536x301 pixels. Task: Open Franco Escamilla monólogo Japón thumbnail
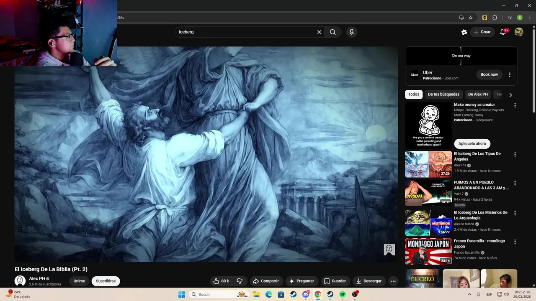428,252
